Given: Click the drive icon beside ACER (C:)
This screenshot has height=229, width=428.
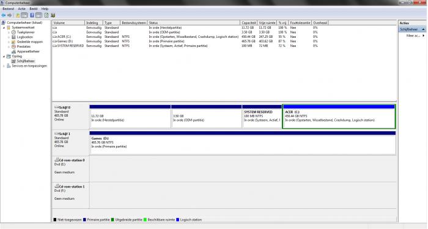Looking at the screenshot, I should pos(54,37).
